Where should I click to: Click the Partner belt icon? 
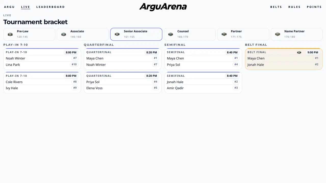(x=224, y=34)
